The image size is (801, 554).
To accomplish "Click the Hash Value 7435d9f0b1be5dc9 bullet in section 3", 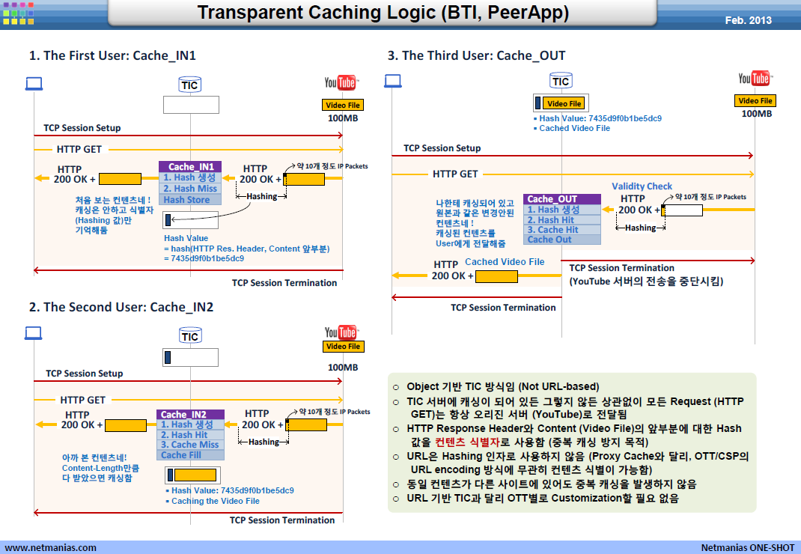I will coord(597,118).
